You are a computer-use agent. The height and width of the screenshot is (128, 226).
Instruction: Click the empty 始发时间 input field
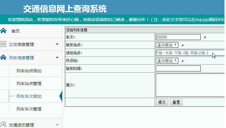click(x=178, y=68)
